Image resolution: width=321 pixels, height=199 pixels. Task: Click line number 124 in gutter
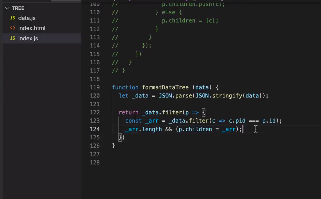click(95, 129)
